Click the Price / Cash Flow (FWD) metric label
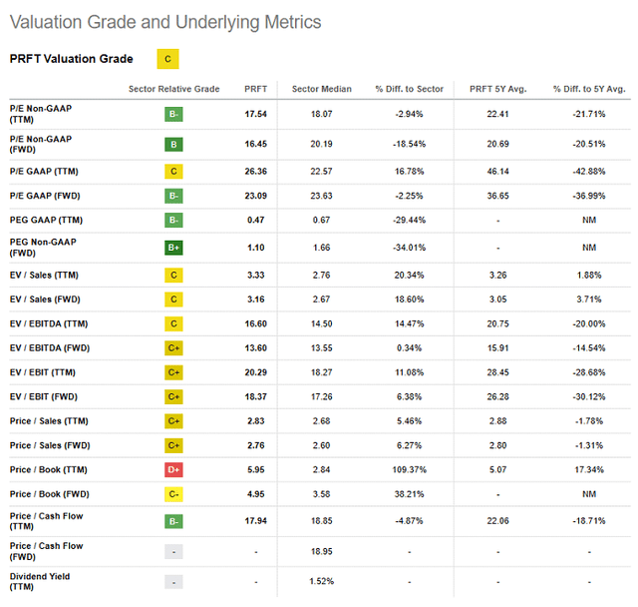The height and width of the screenshot is (607, 638). (x=47, y=552)
